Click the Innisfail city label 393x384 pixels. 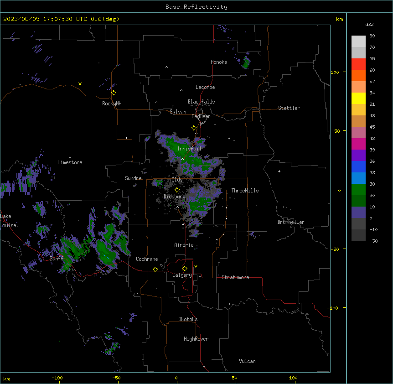point(189,149)
